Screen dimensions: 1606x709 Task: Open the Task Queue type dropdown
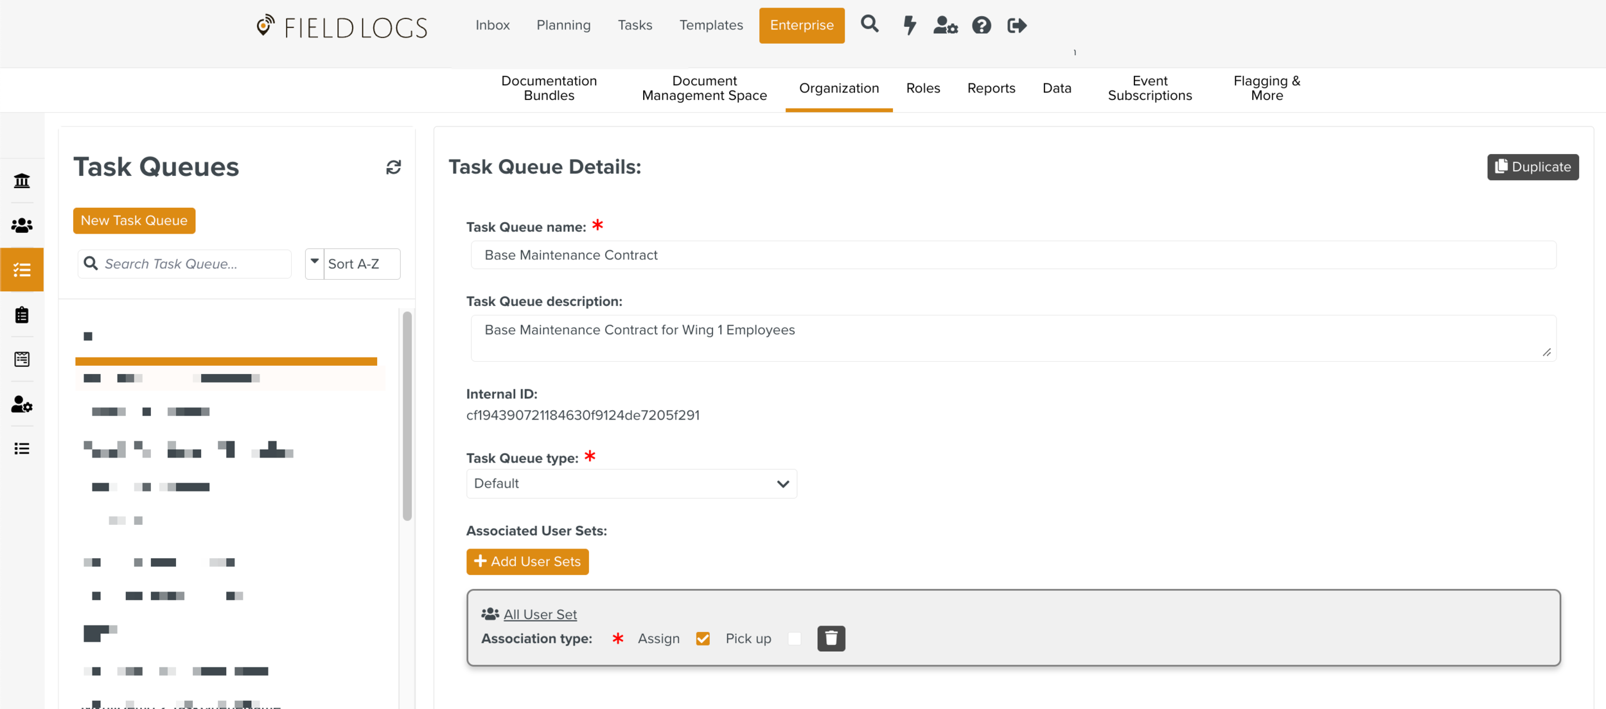(631, 484)
